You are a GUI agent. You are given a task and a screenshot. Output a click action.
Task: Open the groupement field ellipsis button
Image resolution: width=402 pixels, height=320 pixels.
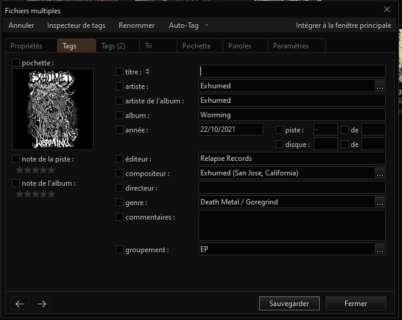click(380, 249)
